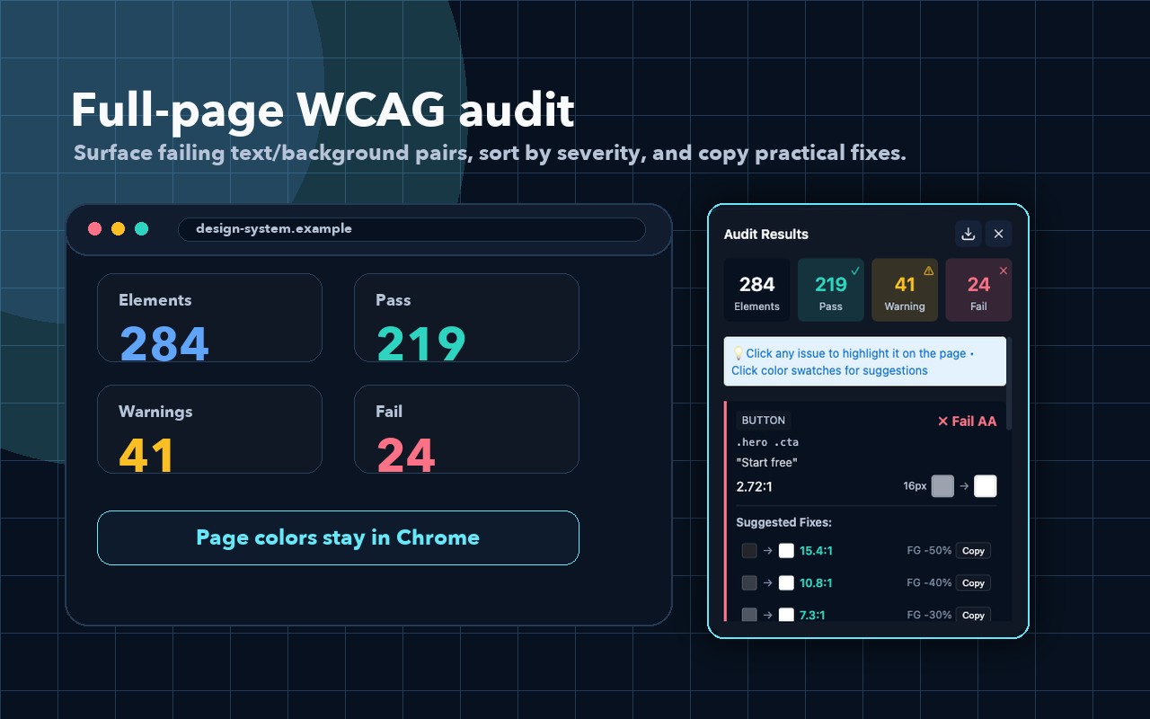
Task: Select the Pass 219 card in mock page
Action: (466, 317)
